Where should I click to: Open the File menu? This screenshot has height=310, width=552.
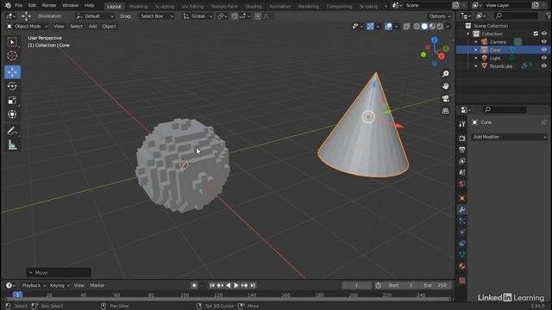(18, 5)
